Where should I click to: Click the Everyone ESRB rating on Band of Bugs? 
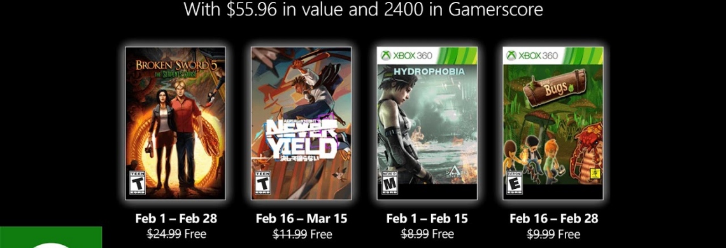click(515, 183)
